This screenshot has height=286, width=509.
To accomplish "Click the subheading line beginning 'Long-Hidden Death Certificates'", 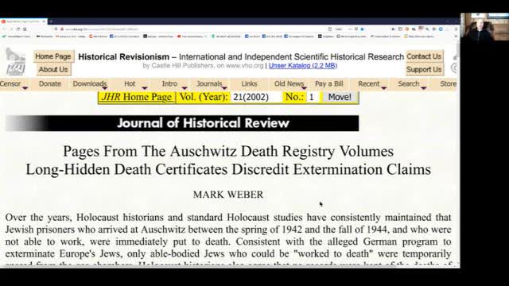I will [228, 169].
